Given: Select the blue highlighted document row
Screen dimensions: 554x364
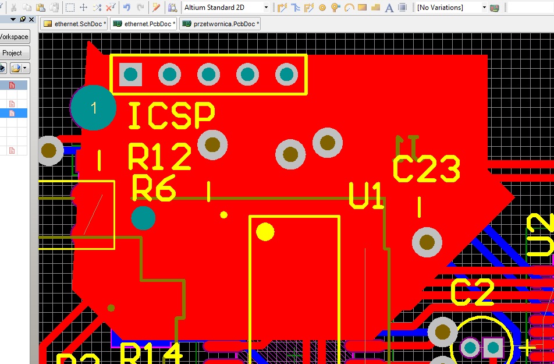Looking at the screenshot, I should [x=13, y=113].
